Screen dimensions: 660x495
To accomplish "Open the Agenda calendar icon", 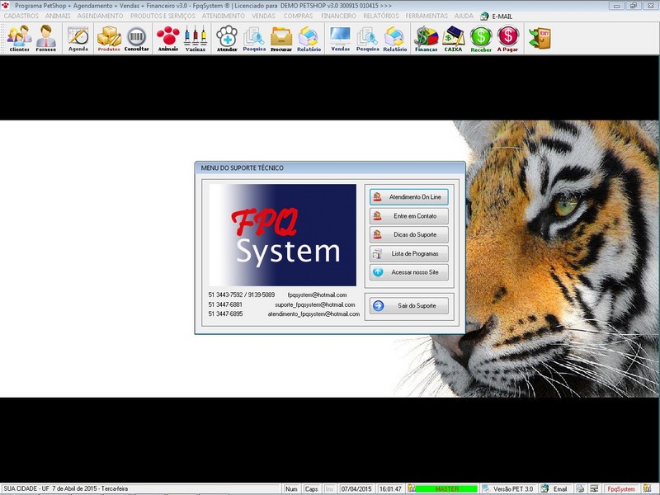I will click(x=78, y=38).
